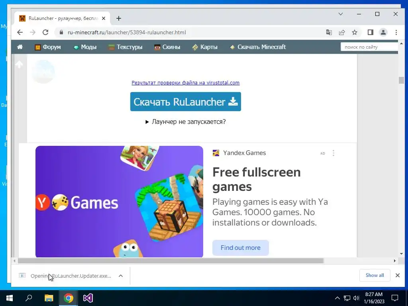408x306 pixels.
Task: Click scrollbar down arrow
Action: [x=401, y=254]
